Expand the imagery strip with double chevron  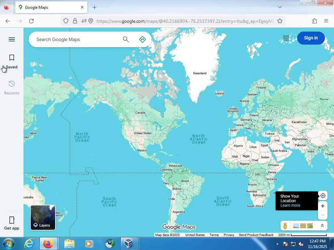pos(322,226)
